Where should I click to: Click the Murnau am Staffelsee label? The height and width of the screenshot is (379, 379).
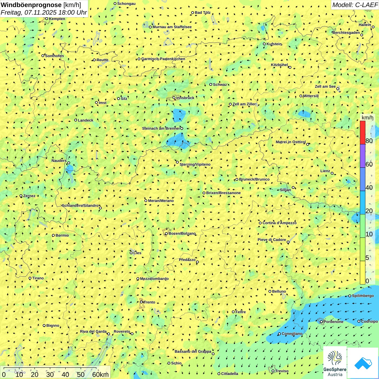click(172, 27)
